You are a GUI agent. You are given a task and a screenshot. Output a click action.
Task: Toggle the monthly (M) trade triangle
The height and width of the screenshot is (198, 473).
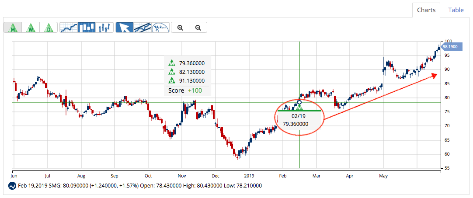point(13,28)
